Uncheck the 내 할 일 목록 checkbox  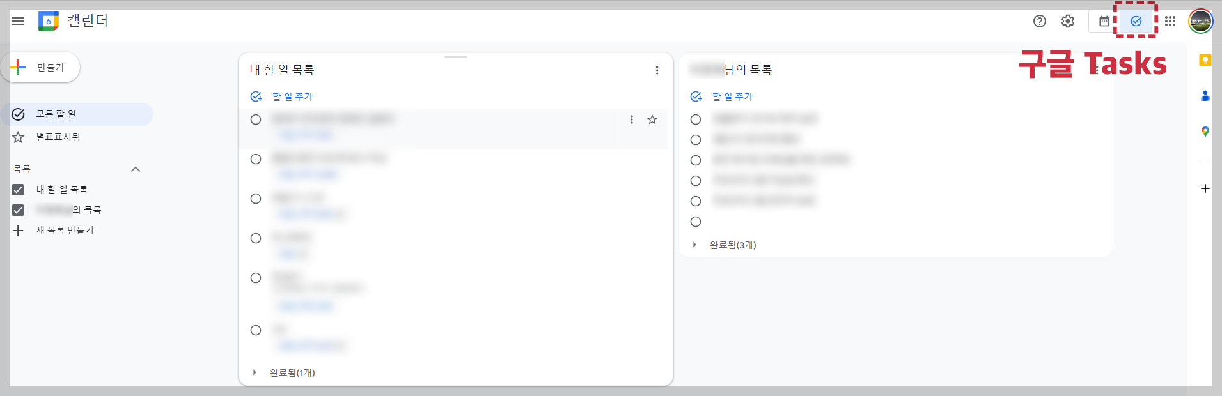pyautogui.click(x=18, y=190)
